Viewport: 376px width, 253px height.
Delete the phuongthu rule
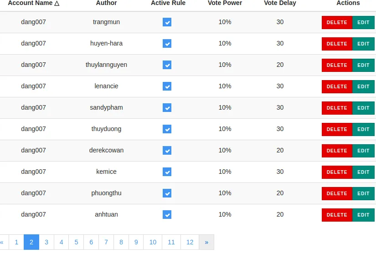point(337,193)
